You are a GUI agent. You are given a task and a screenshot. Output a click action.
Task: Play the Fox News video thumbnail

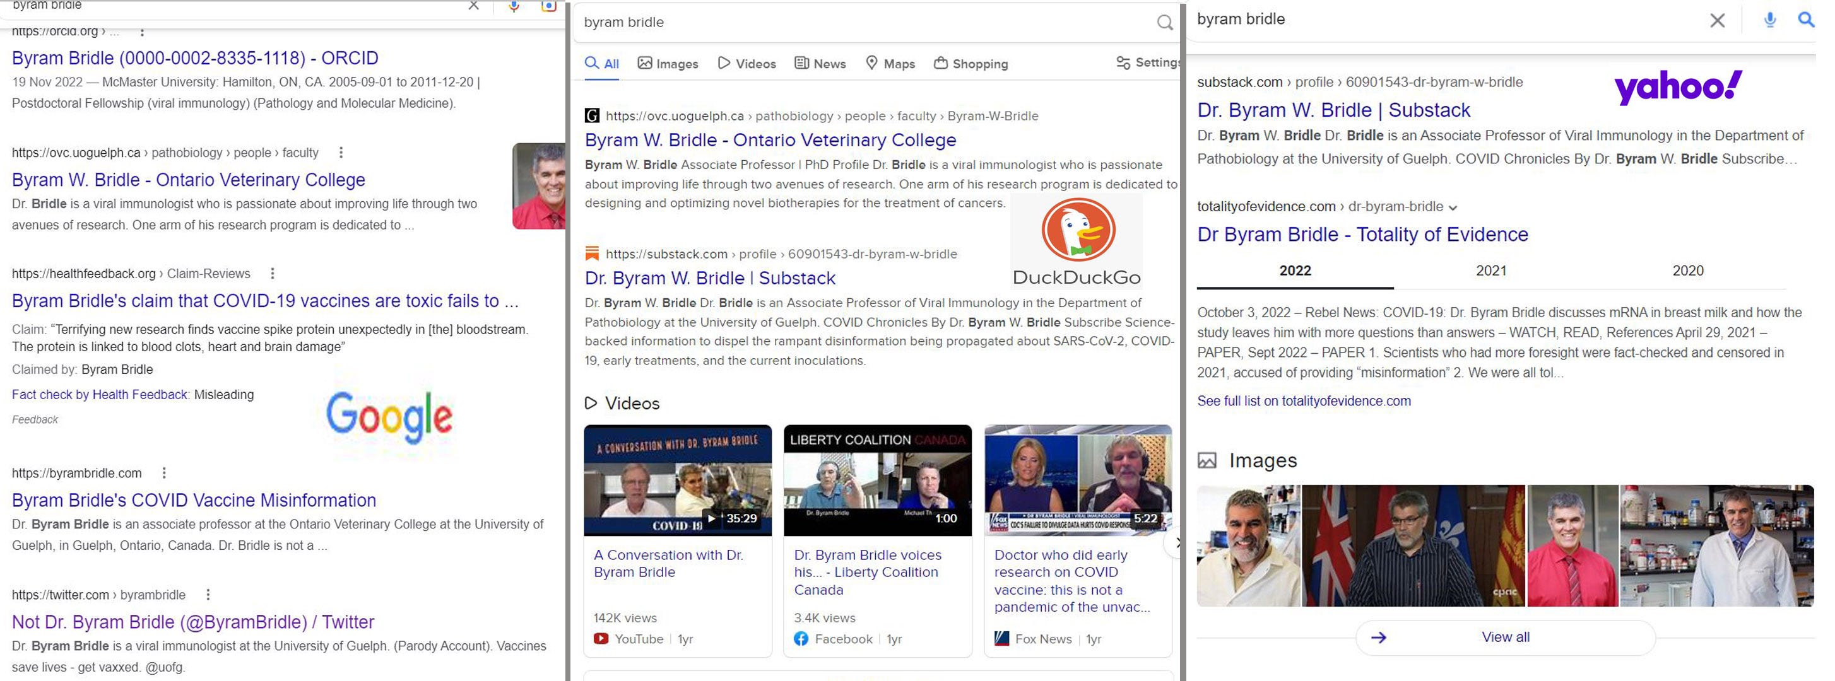click(x=1078, y=480)
